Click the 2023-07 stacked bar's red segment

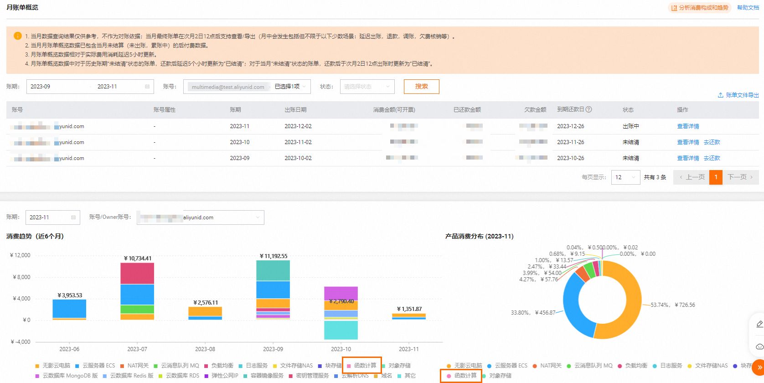(137, 274)
